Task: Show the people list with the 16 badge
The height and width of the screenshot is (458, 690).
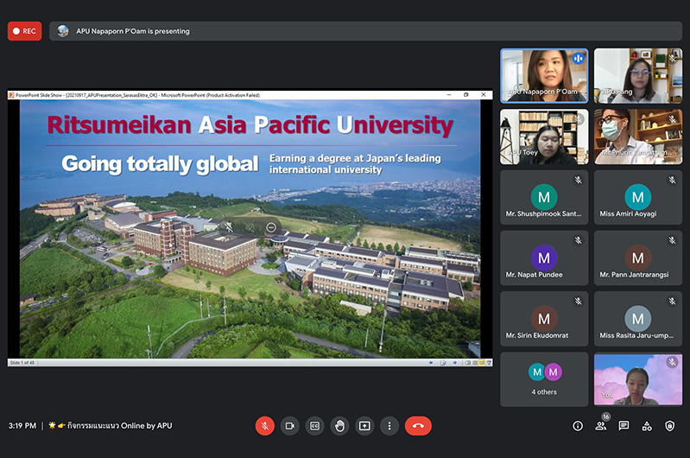Action: 601,426
